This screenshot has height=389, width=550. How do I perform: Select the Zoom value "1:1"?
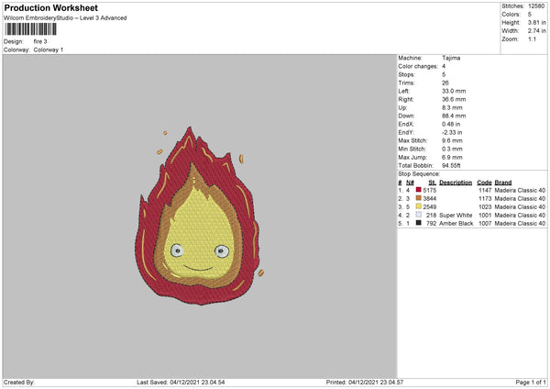(532, 39)
